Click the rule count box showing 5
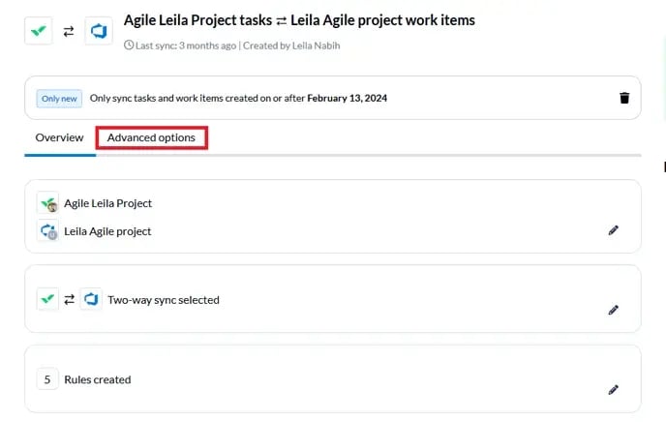 coord(47,379)
